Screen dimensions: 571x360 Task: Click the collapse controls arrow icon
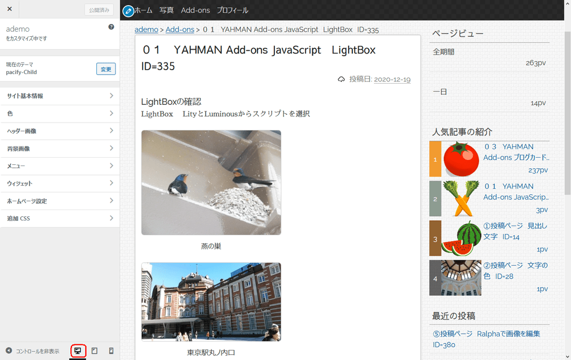coord(9,351)
